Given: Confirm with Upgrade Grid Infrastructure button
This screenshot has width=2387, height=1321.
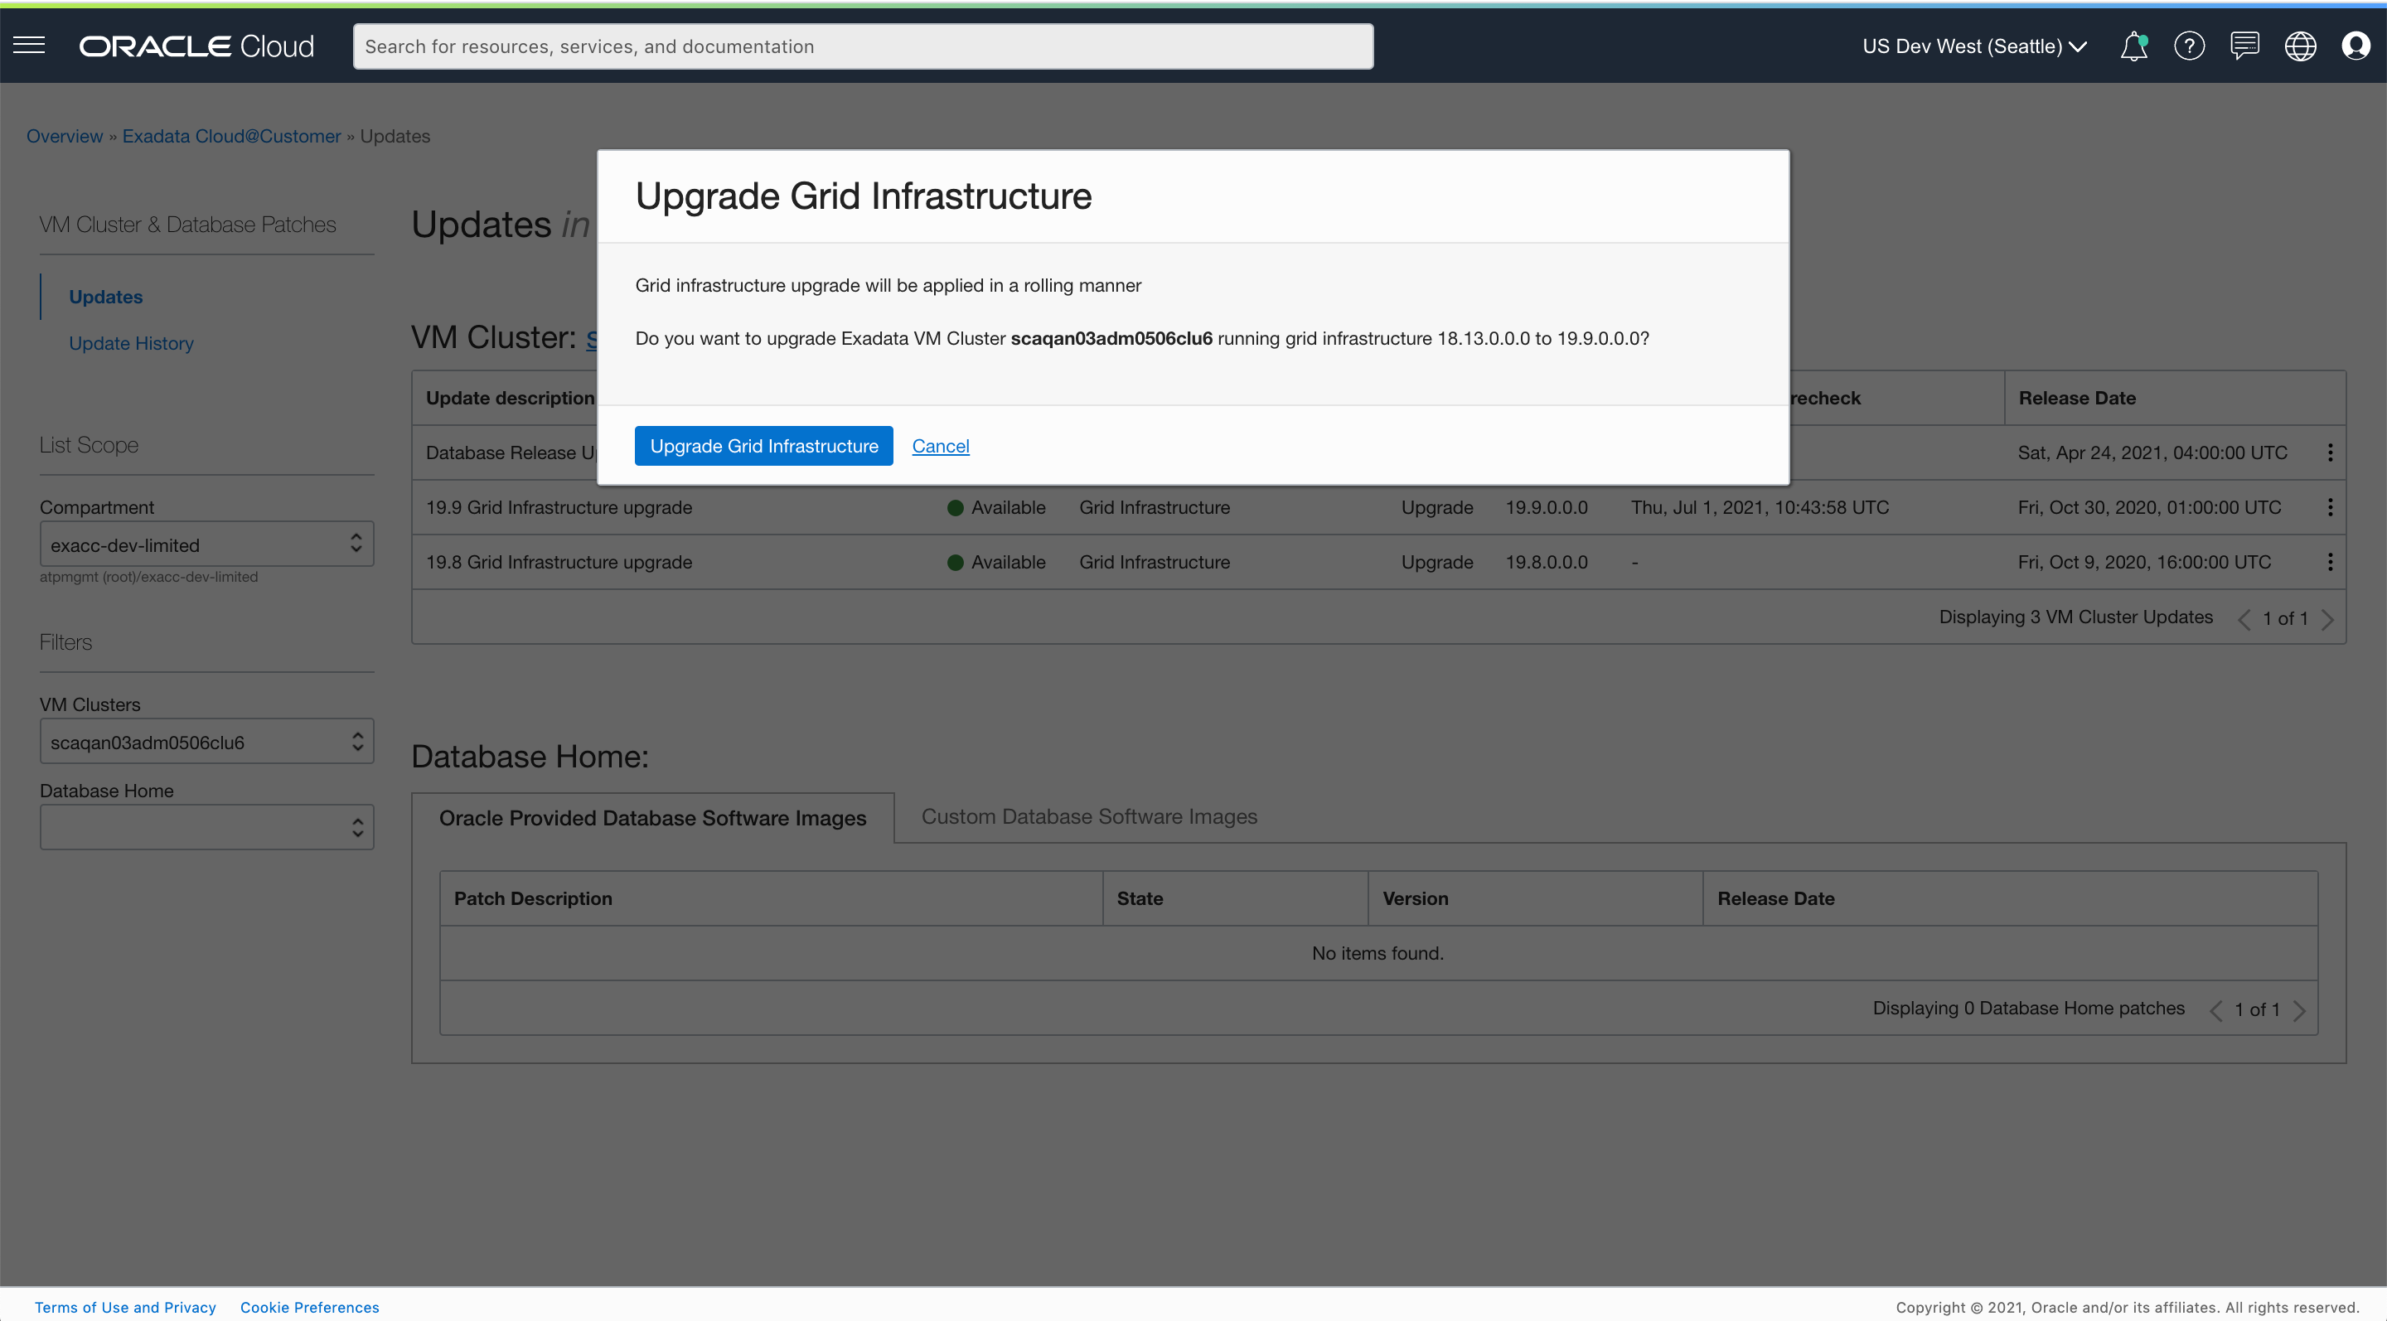Looking at the screenshot, I should tap(763, 446).
